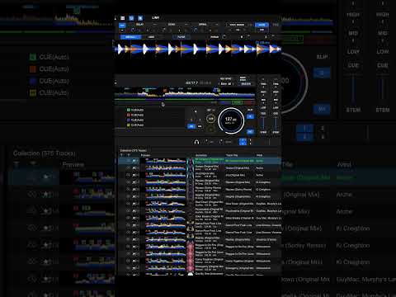Click the second blue square icon in top toolbar
Image resolution: width=396 pixels, height=297 pixels.
click(x=140, y=18)
